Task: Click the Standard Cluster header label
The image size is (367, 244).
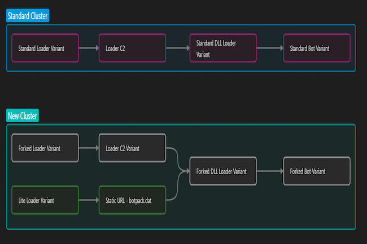Action: pos(28,15)
